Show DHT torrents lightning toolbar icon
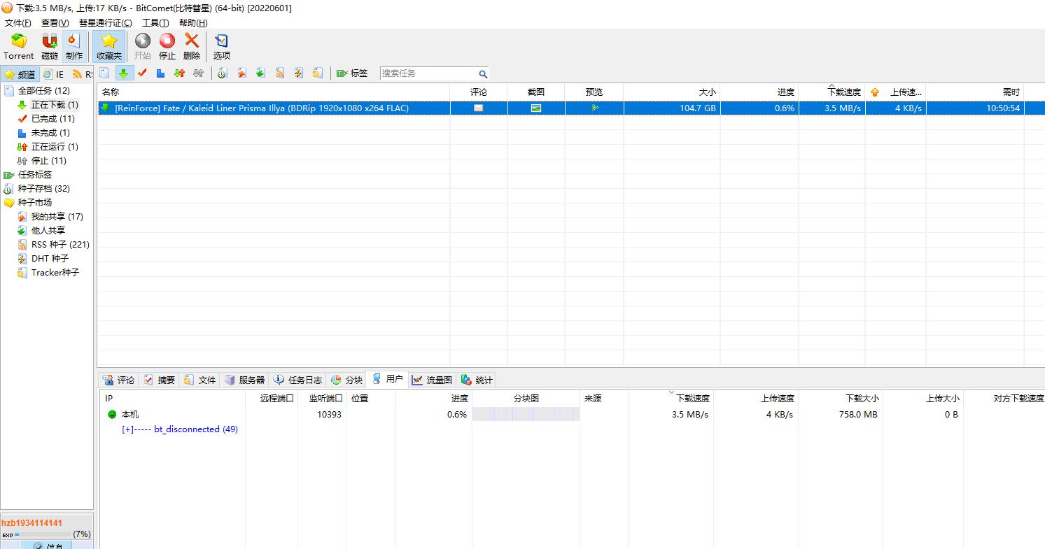The width and height of the screenshot is (1045, 549). coord(298,73)
